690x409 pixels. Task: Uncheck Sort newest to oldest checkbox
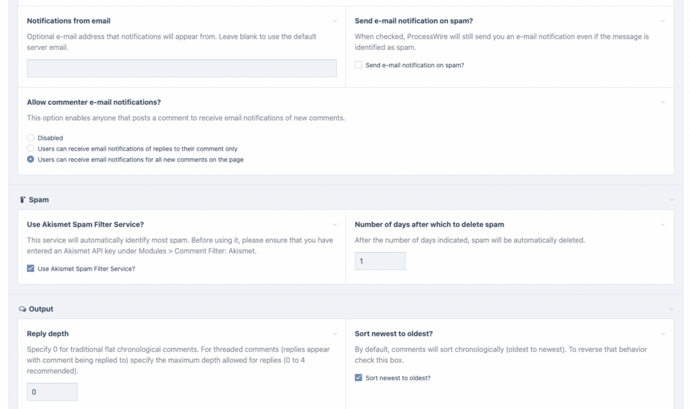(359, 378)
